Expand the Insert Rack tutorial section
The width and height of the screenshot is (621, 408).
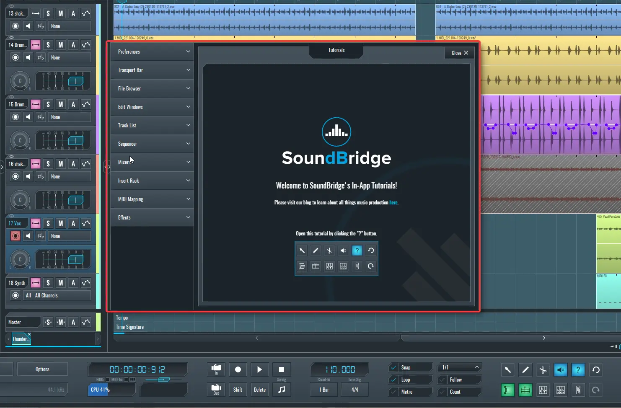(152, 181)
